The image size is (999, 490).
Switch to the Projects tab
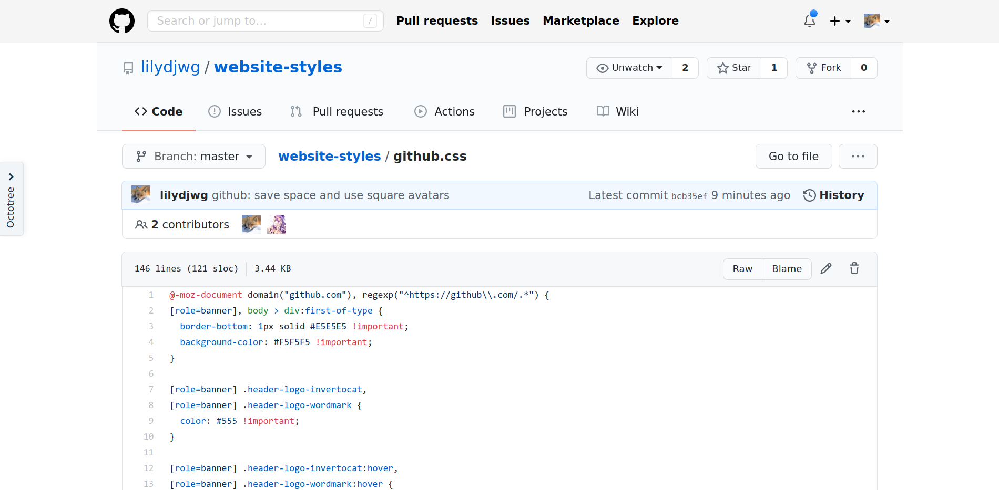(535, 111)
